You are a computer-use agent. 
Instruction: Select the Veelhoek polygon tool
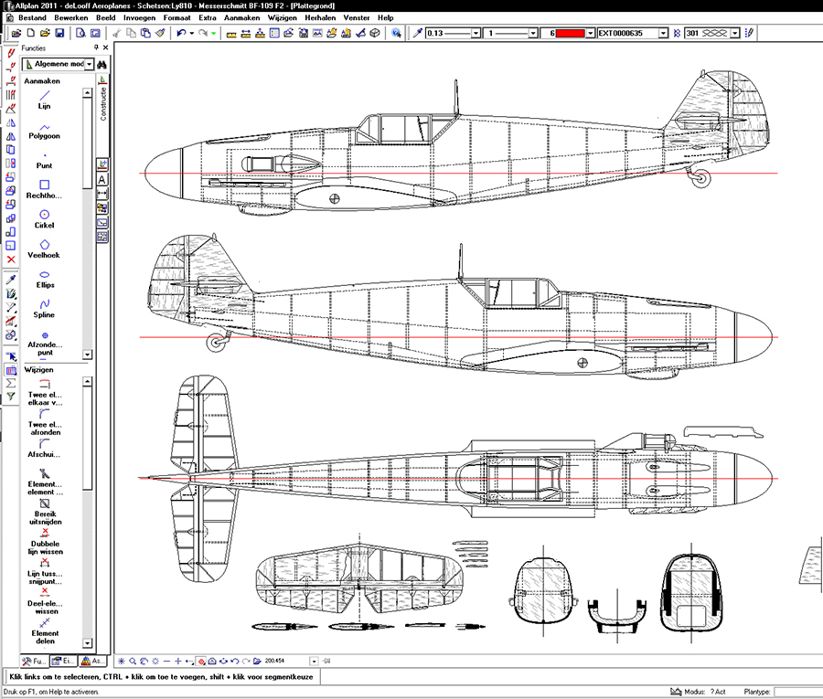tap(44, 249)
